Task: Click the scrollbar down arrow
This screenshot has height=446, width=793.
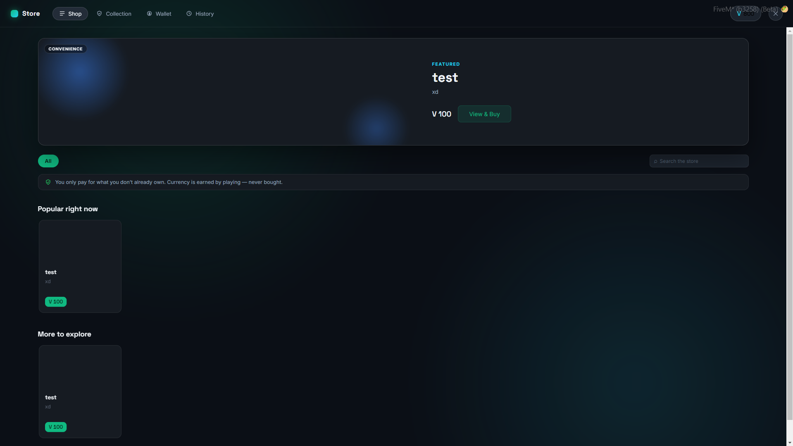Action: coord(790,443)
